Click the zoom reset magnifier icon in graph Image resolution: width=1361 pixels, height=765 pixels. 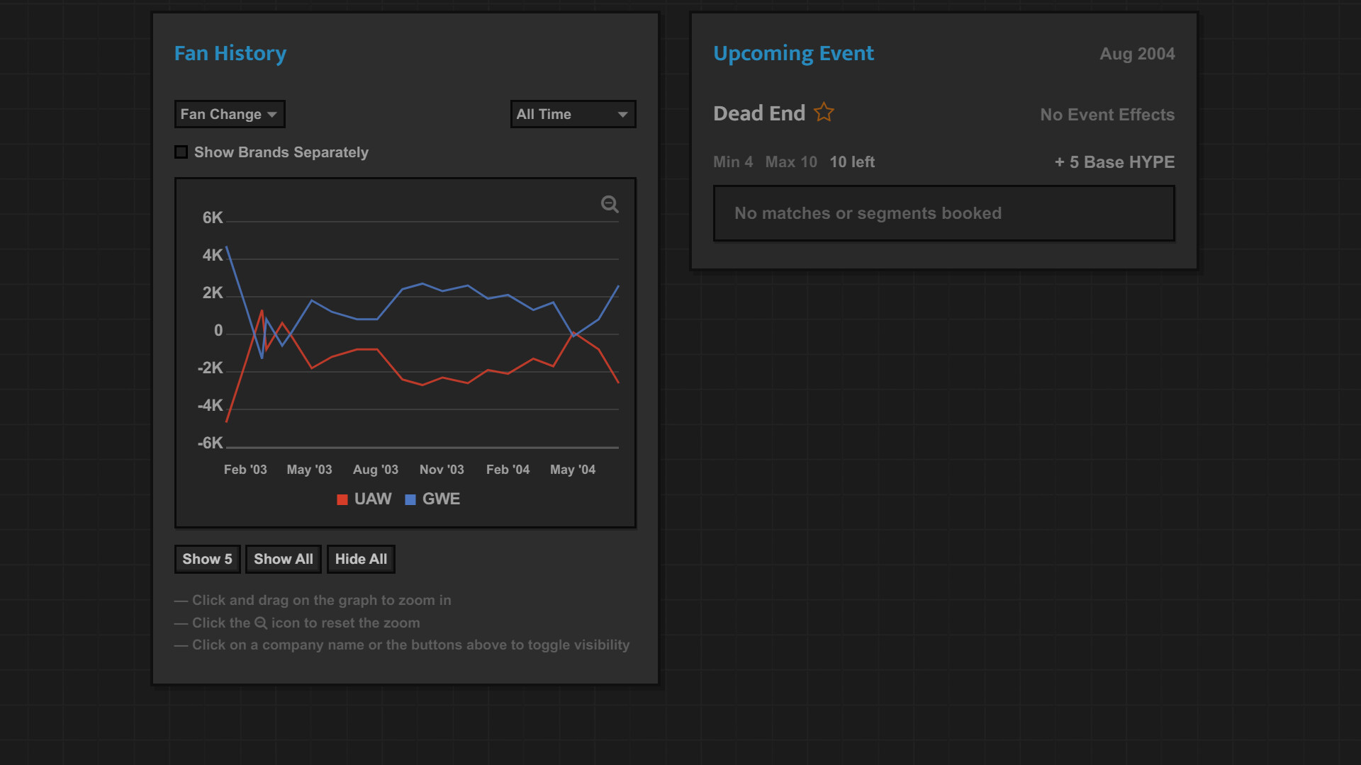tap(610, 205)
